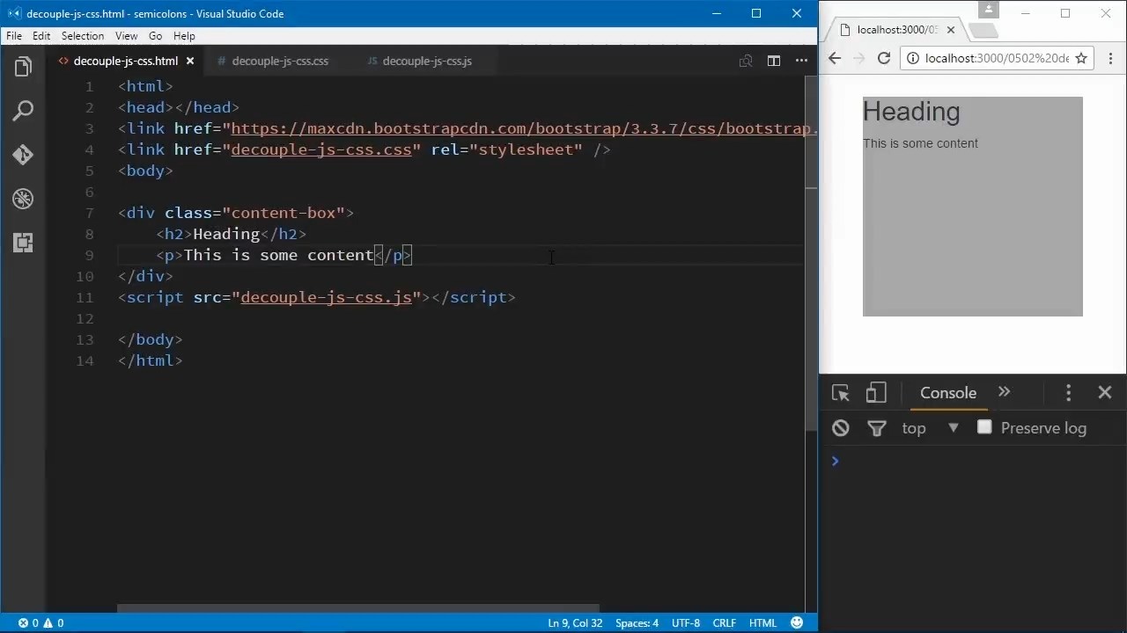Viewport: 1127px width, 633px height.
Task: Open the Source Control view
Action: click(23, 155)
